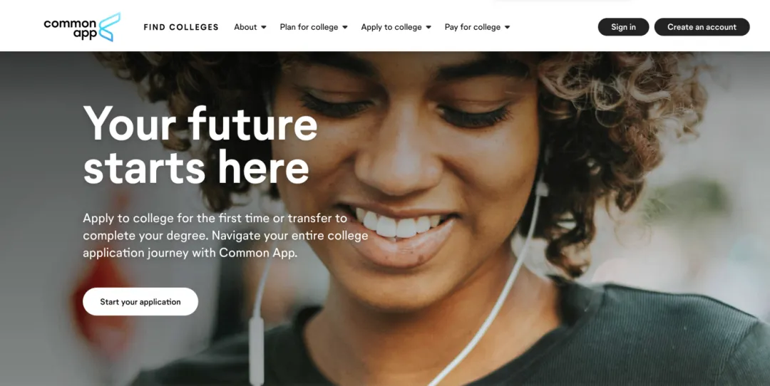Click the "Apply to college for the first time" paragraph
This screenshot has height=386, width=770.
point(225,236)
